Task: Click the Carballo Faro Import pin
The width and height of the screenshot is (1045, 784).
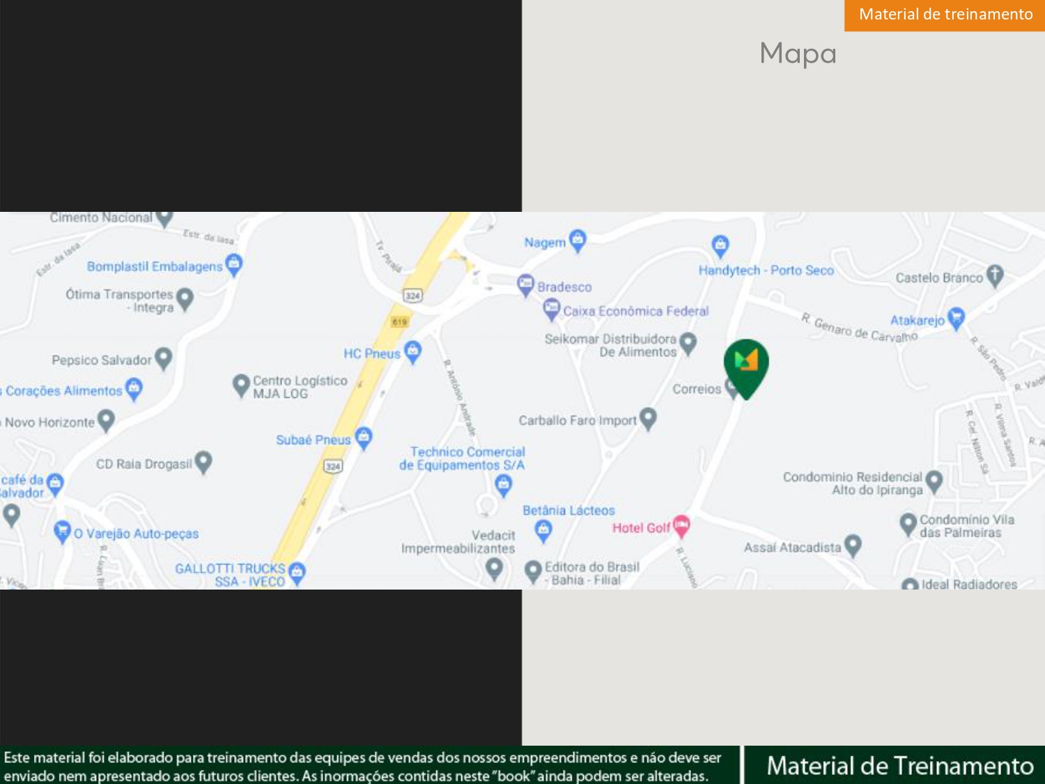Action: pos(648,420)
